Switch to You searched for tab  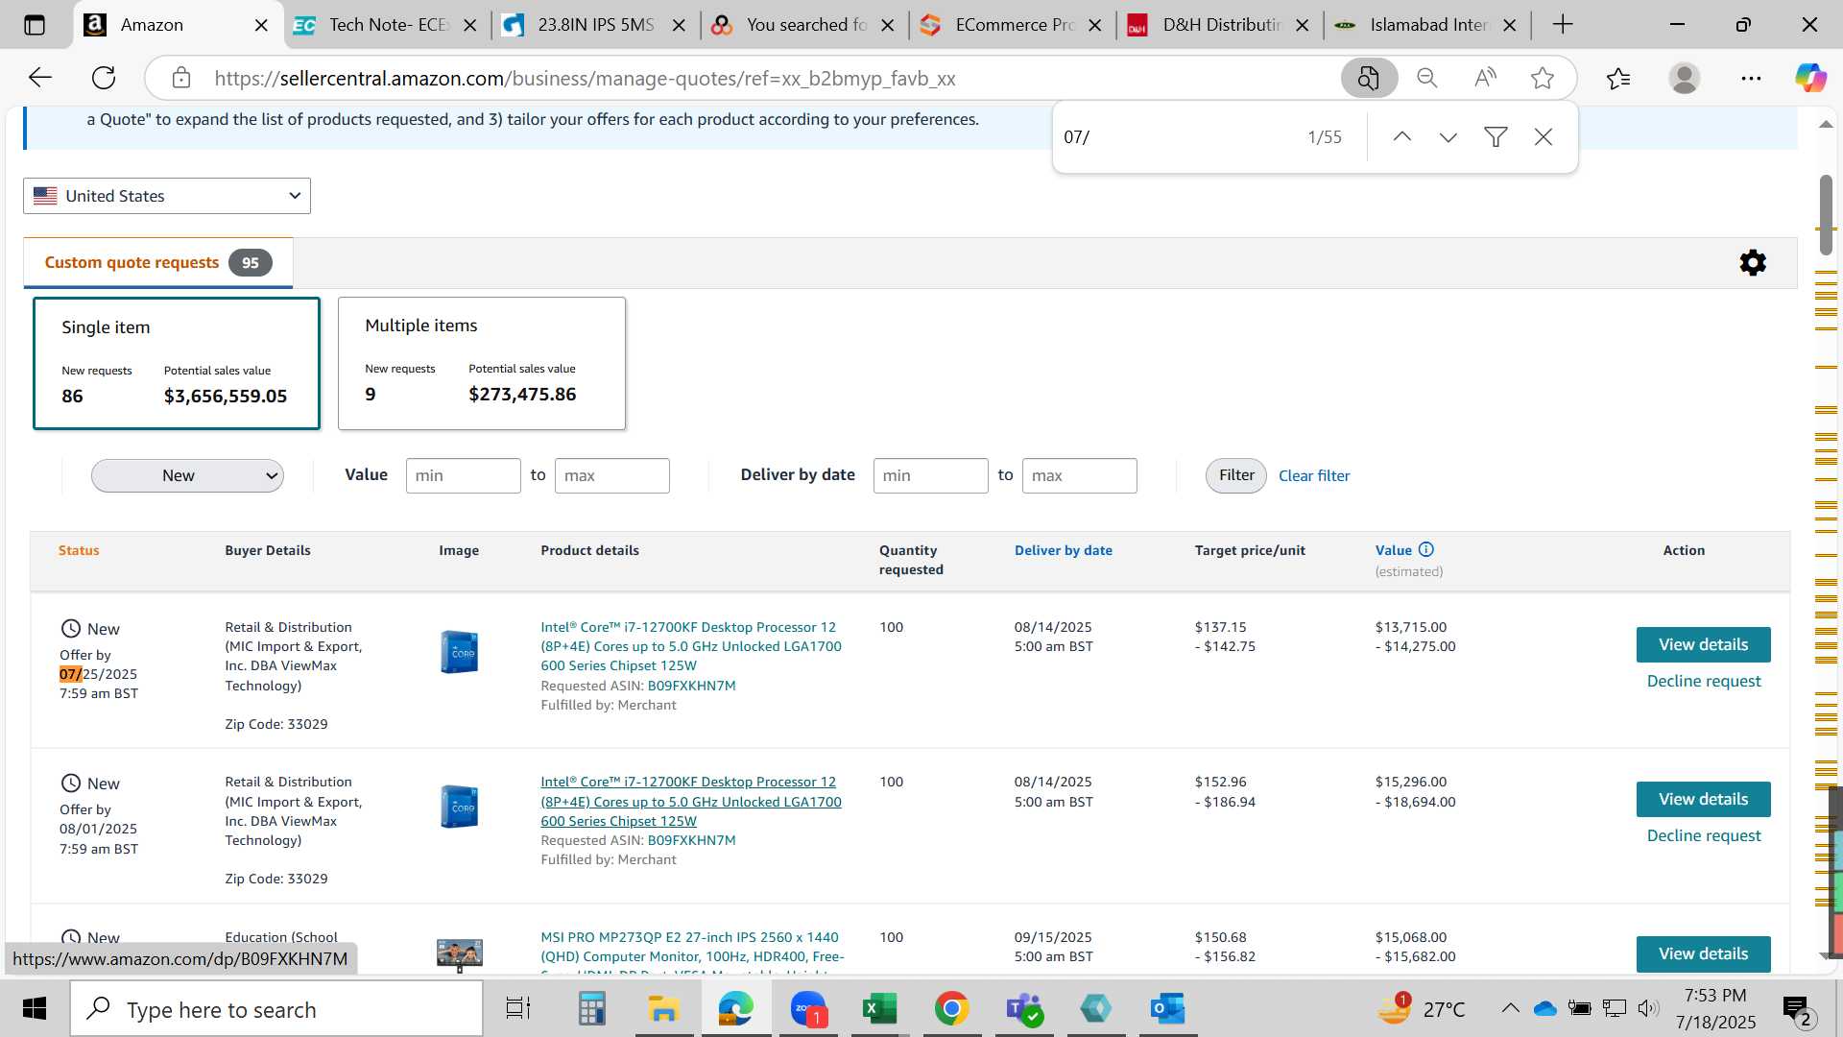805,25
